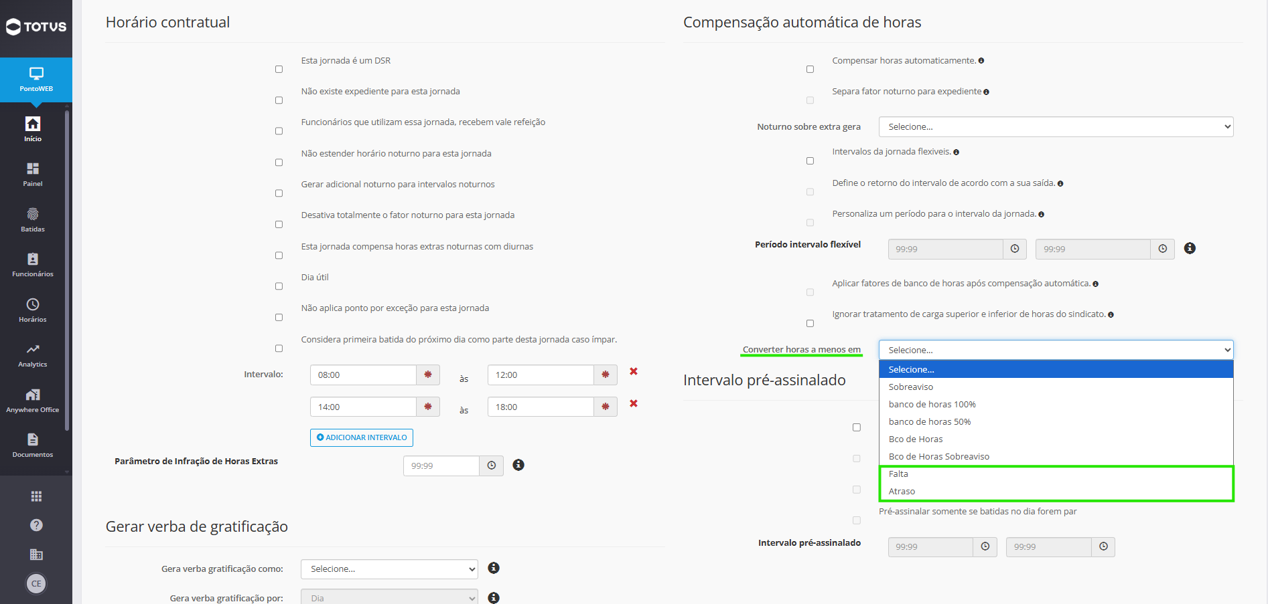Select 'Bco de Horas Sobreaviso' option

(1056, 456)
